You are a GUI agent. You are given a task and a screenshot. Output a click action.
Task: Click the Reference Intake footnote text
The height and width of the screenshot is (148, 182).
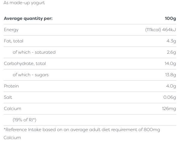(82, 130)
